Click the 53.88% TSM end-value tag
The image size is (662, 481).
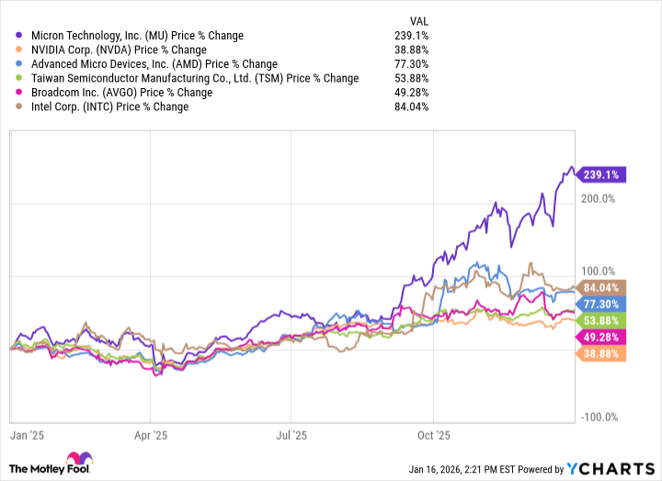click(x=601, y=319)
